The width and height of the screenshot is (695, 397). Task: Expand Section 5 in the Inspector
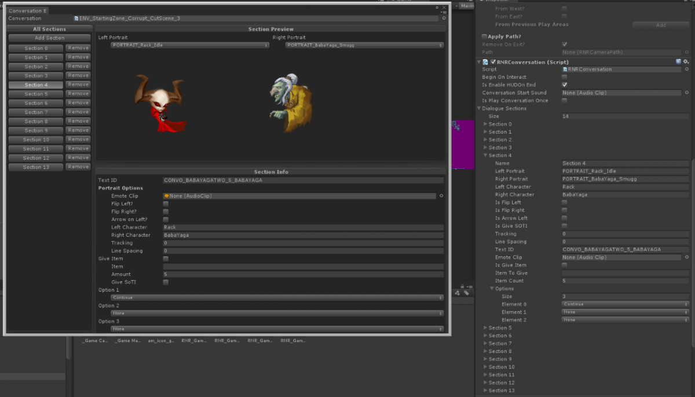pos(485,328)
